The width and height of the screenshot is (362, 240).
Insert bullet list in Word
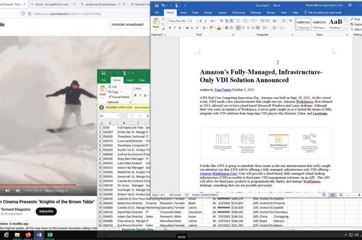click(238, 21)
